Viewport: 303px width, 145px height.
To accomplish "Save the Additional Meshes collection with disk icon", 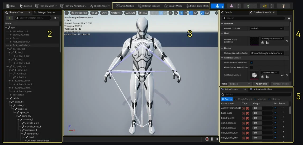I will (282, 75).
